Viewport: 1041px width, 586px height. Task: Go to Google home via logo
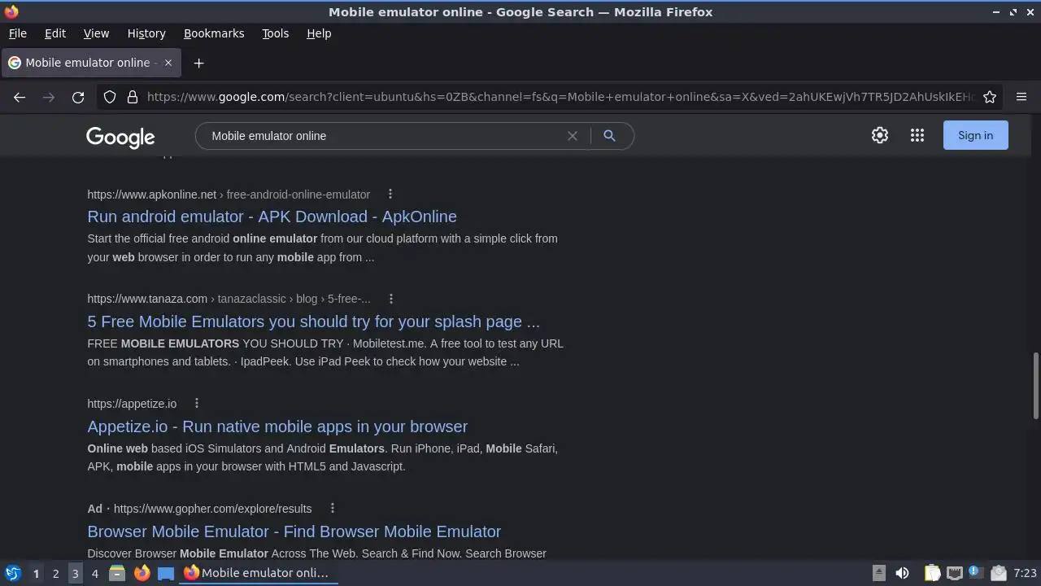(120, 138)
